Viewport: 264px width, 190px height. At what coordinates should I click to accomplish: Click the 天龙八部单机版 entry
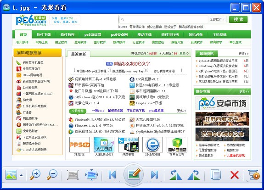coord(148,119)
